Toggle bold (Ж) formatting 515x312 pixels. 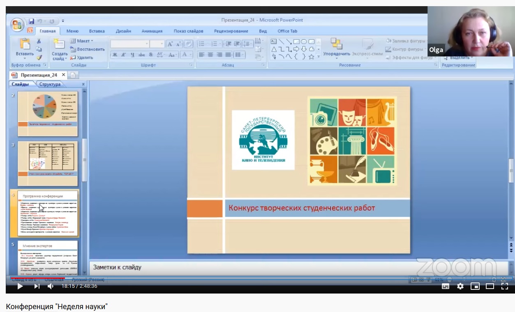point(115,55)
